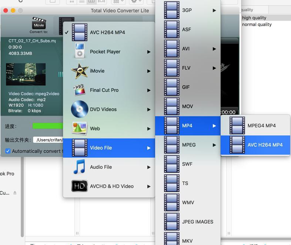
Task: Click the AVI filmstrip icon
Action: [172, 48]
